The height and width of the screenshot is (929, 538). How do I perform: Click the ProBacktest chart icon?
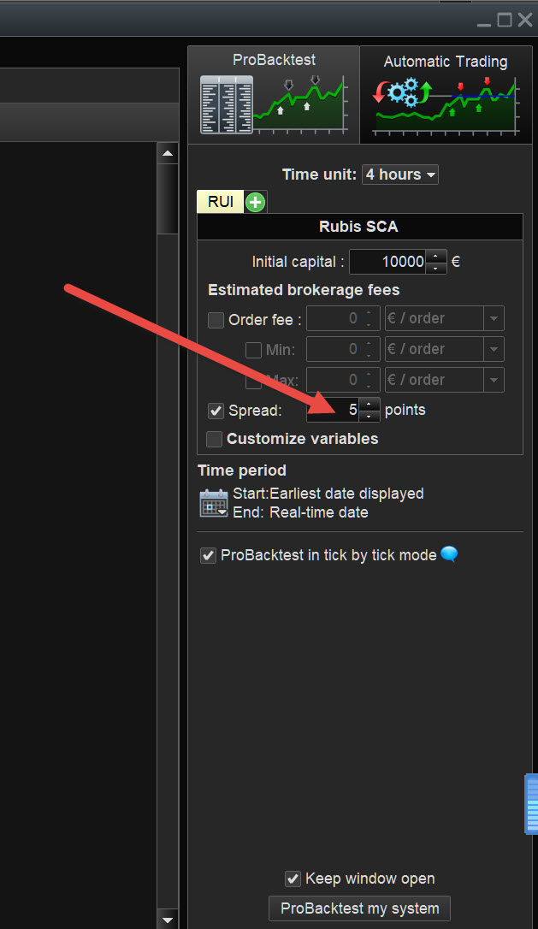pyautogui.click(x=274, y=104)
